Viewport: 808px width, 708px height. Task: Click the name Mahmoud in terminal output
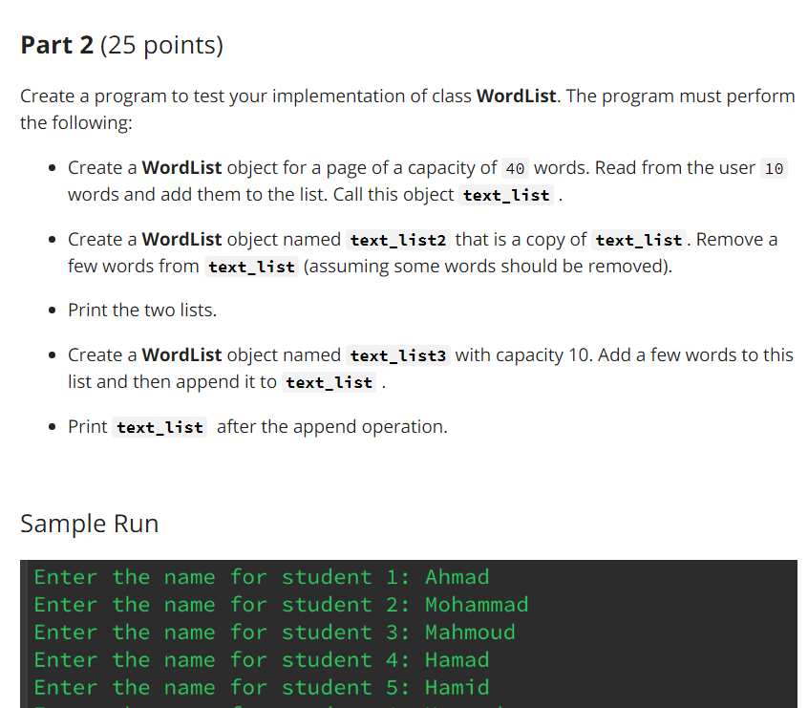click(x=470, y=632)
